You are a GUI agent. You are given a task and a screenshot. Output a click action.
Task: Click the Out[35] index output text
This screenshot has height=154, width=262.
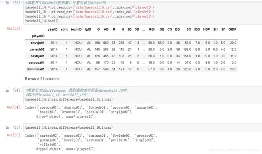pyautogui.click(x=90, y=142)
